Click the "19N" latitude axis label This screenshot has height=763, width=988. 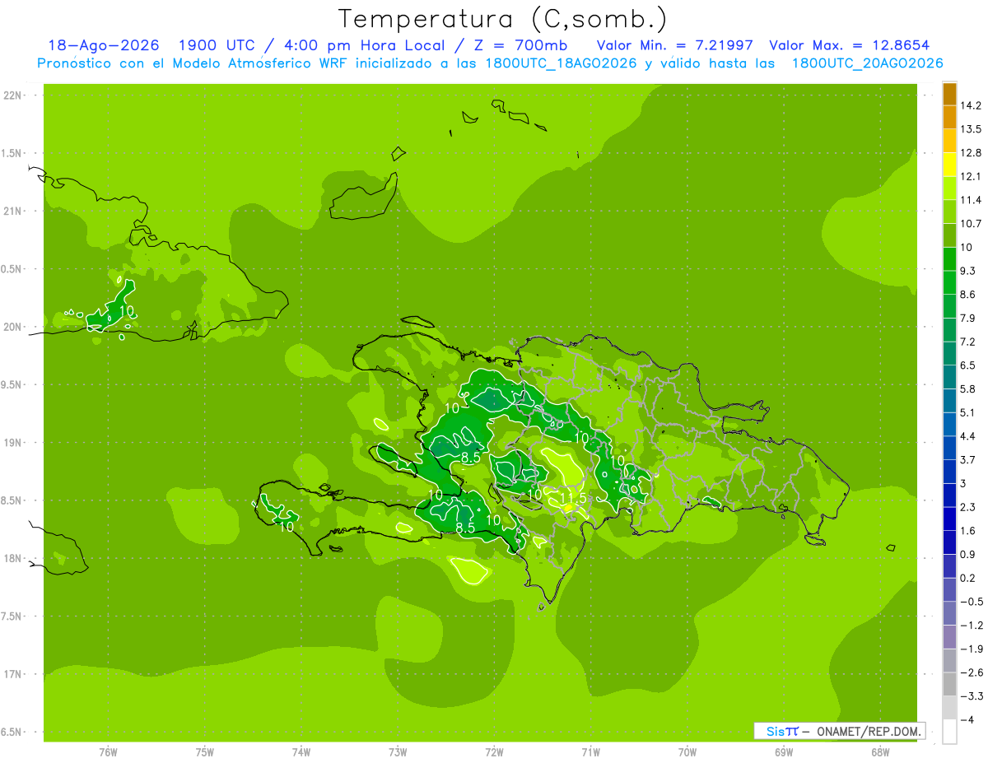click(x=12, y=443)
